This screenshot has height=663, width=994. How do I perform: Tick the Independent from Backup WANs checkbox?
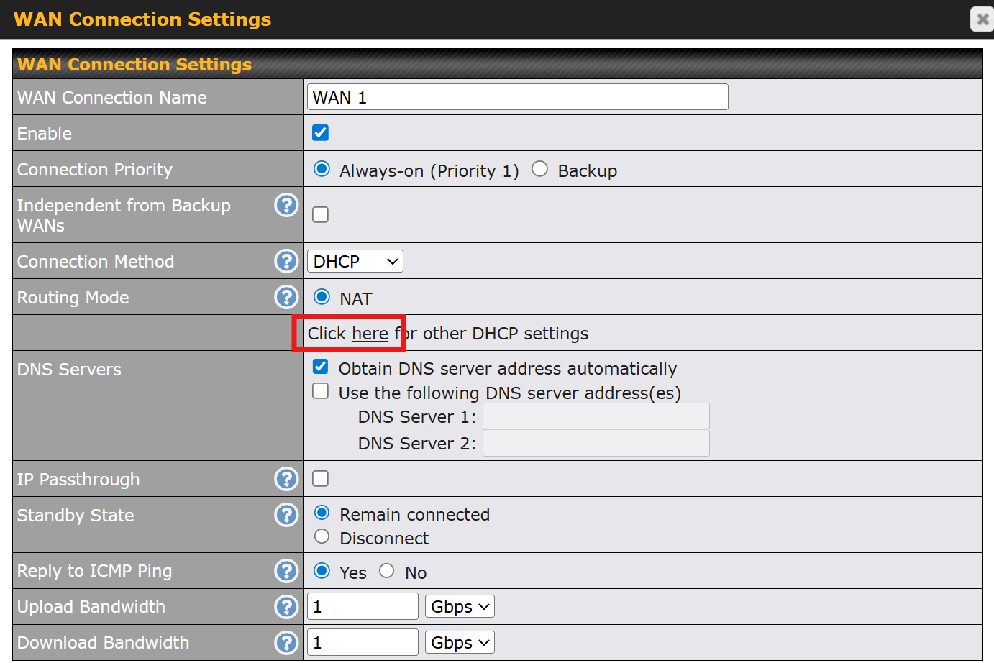321,215
